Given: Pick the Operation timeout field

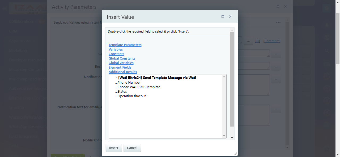Looking at the screenshot, I should tap(131, 96).
